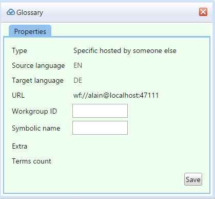Click the 'Specific hosted by someone else' value
Viewport: 215px width, 199px height.
pyautogui.click(x=125, y=50)
